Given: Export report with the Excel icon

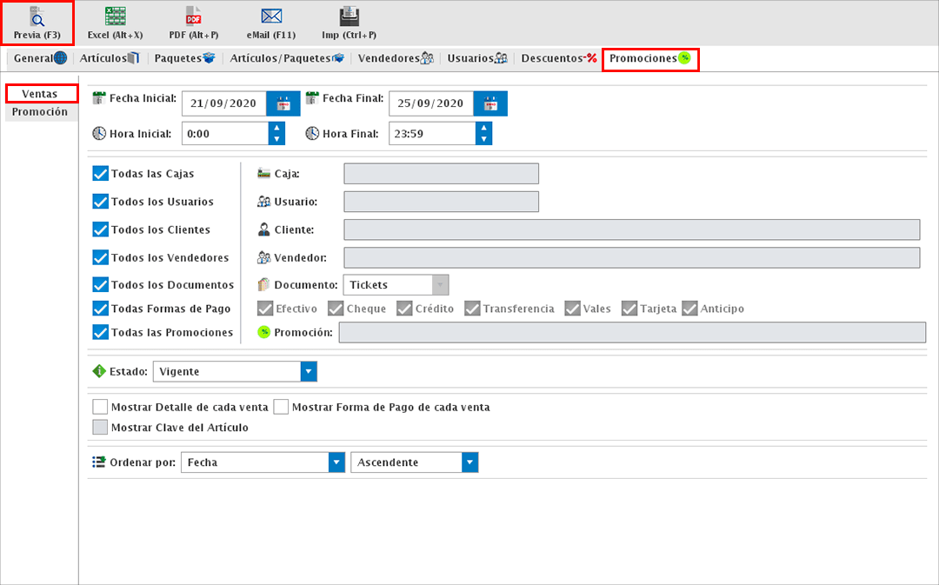Looking at the screenshot, I should pyautogui.click(x=115, y=18).
